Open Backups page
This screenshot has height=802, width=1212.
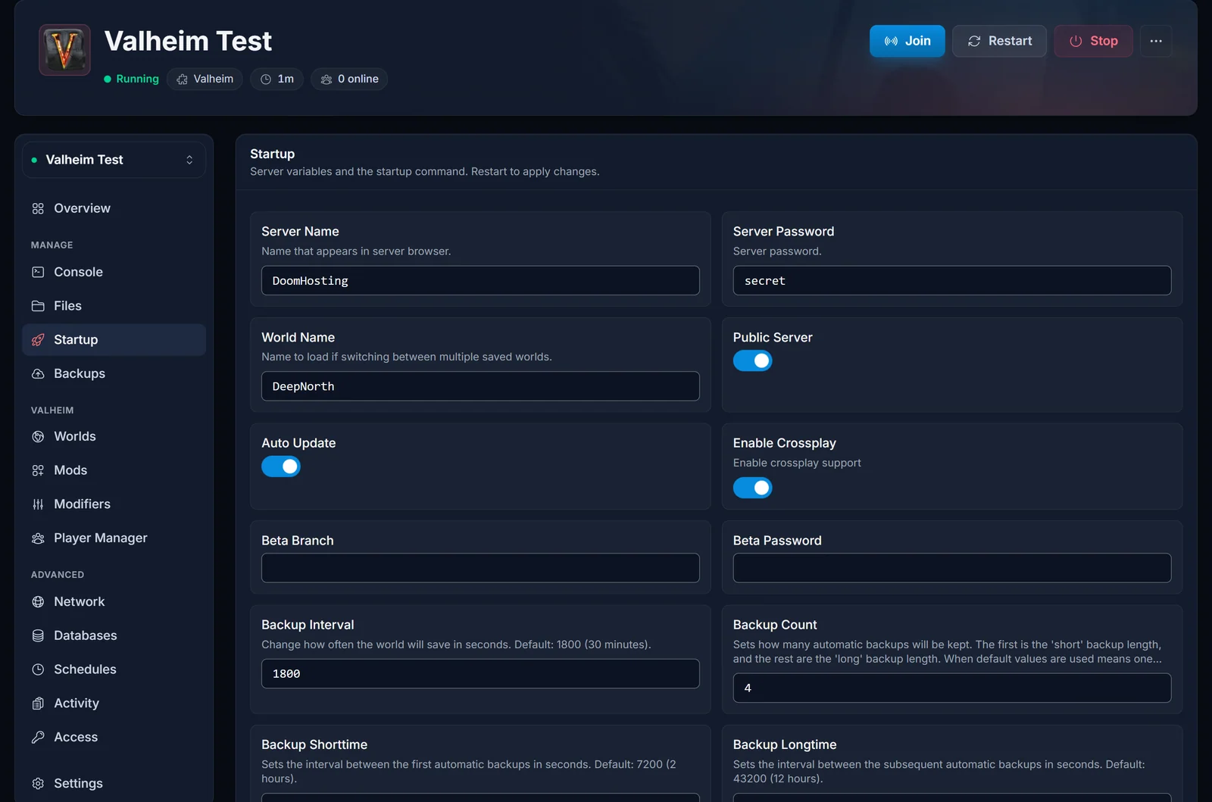[x=114, y=373]
